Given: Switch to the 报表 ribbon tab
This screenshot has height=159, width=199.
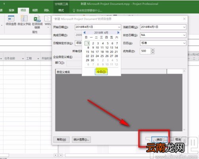Looking at the screenshot, I should (11, 10).
